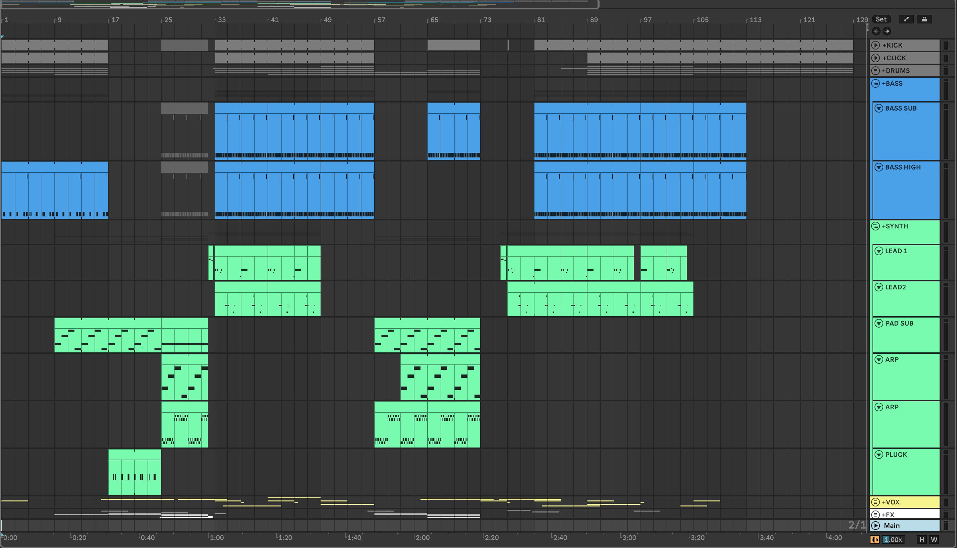The width and height of the screenshot is (957, 548).
Task: Select the +CLICK track title
Action: (894, 58)
